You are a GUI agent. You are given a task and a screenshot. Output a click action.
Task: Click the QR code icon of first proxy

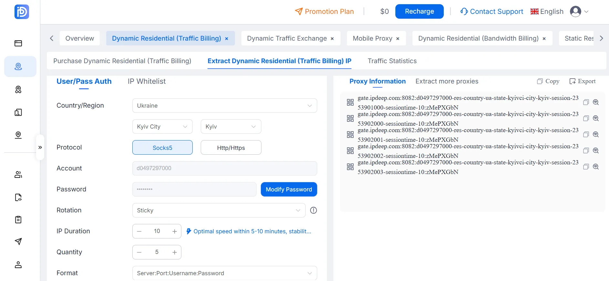(x=350, y=102)
